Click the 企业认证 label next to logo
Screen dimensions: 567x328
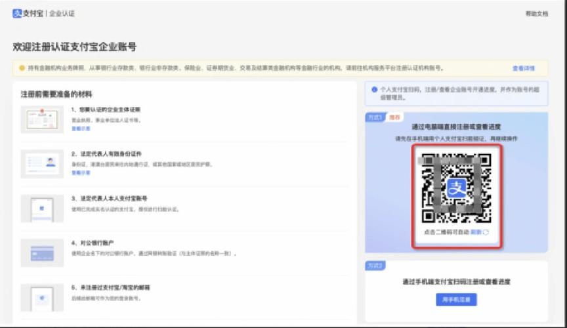62,13
